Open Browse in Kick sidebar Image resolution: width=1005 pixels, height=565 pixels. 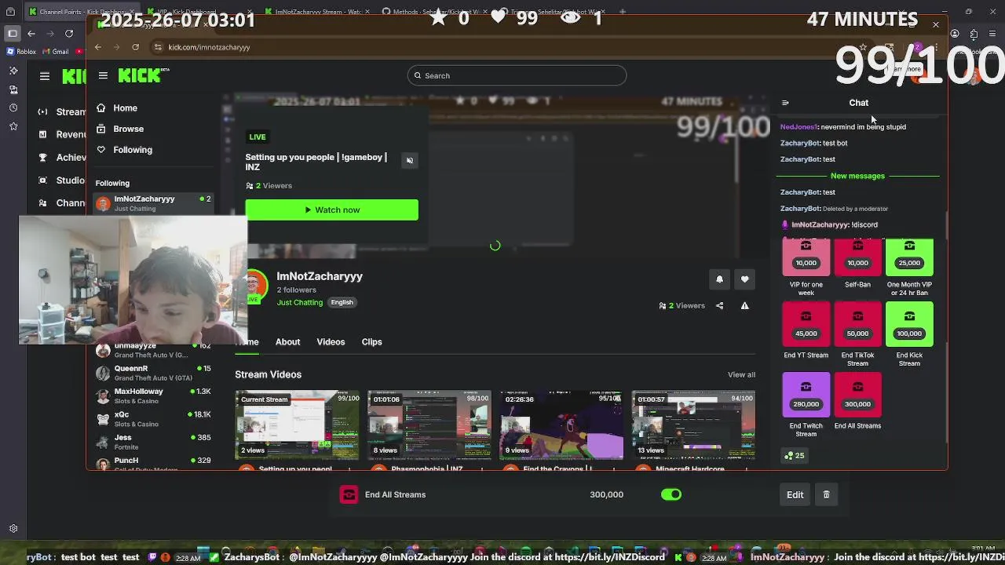[120, 129]
